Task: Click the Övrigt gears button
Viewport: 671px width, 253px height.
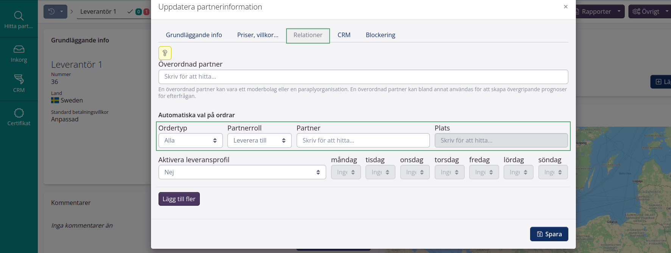Action: pyautogui.click(x=646, y=12)
